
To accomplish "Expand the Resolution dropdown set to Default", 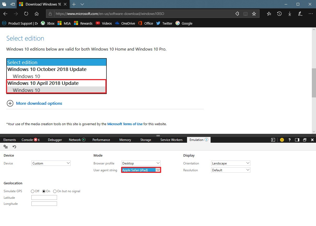I will pos(230,170).
